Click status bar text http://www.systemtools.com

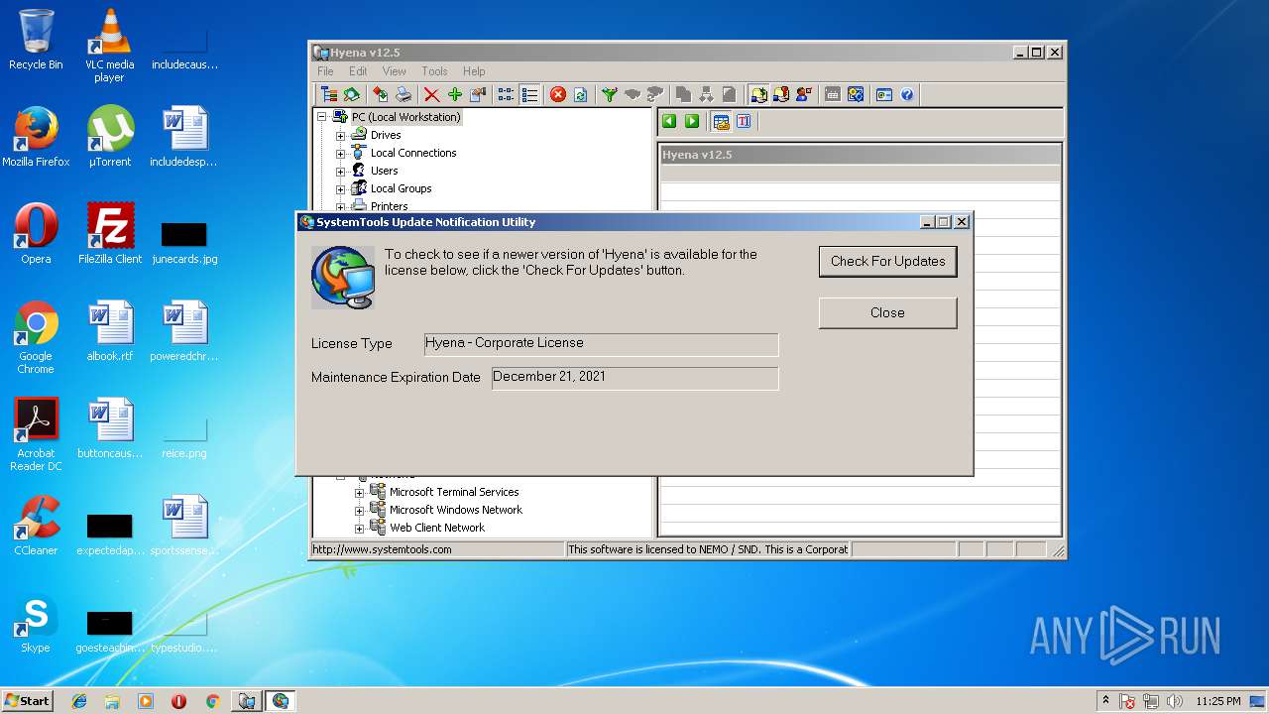click(x=383, y=549)
